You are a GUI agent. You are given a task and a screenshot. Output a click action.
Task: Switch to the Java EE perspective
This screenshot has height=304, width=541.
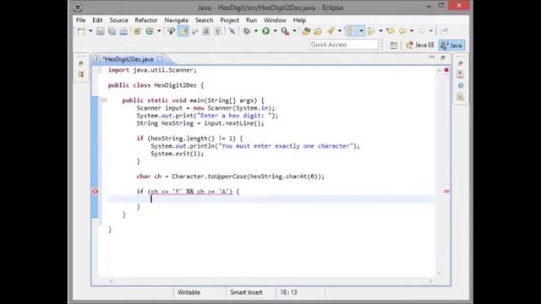pos(420,45)
